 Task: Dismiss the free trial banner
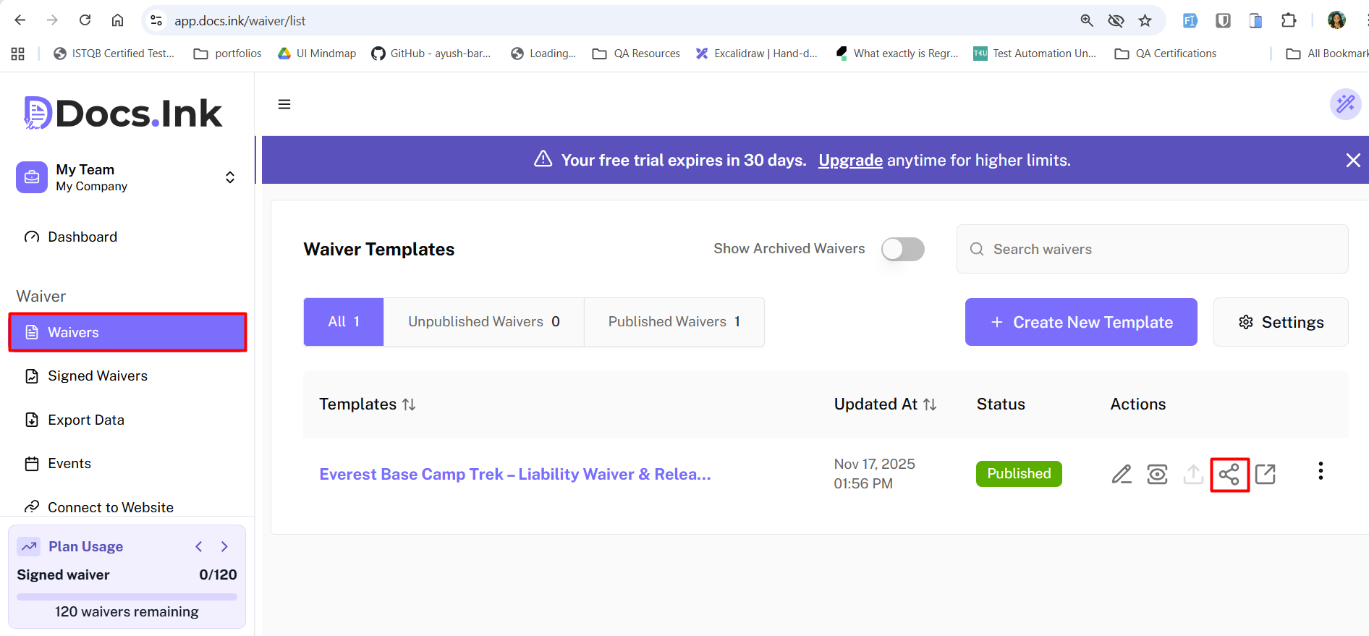1352,160
